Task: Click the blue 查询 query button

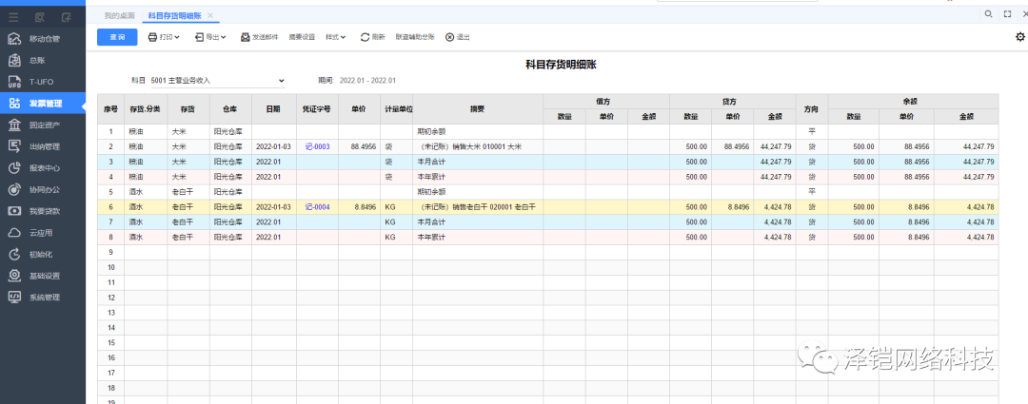Action: point(117,37)
